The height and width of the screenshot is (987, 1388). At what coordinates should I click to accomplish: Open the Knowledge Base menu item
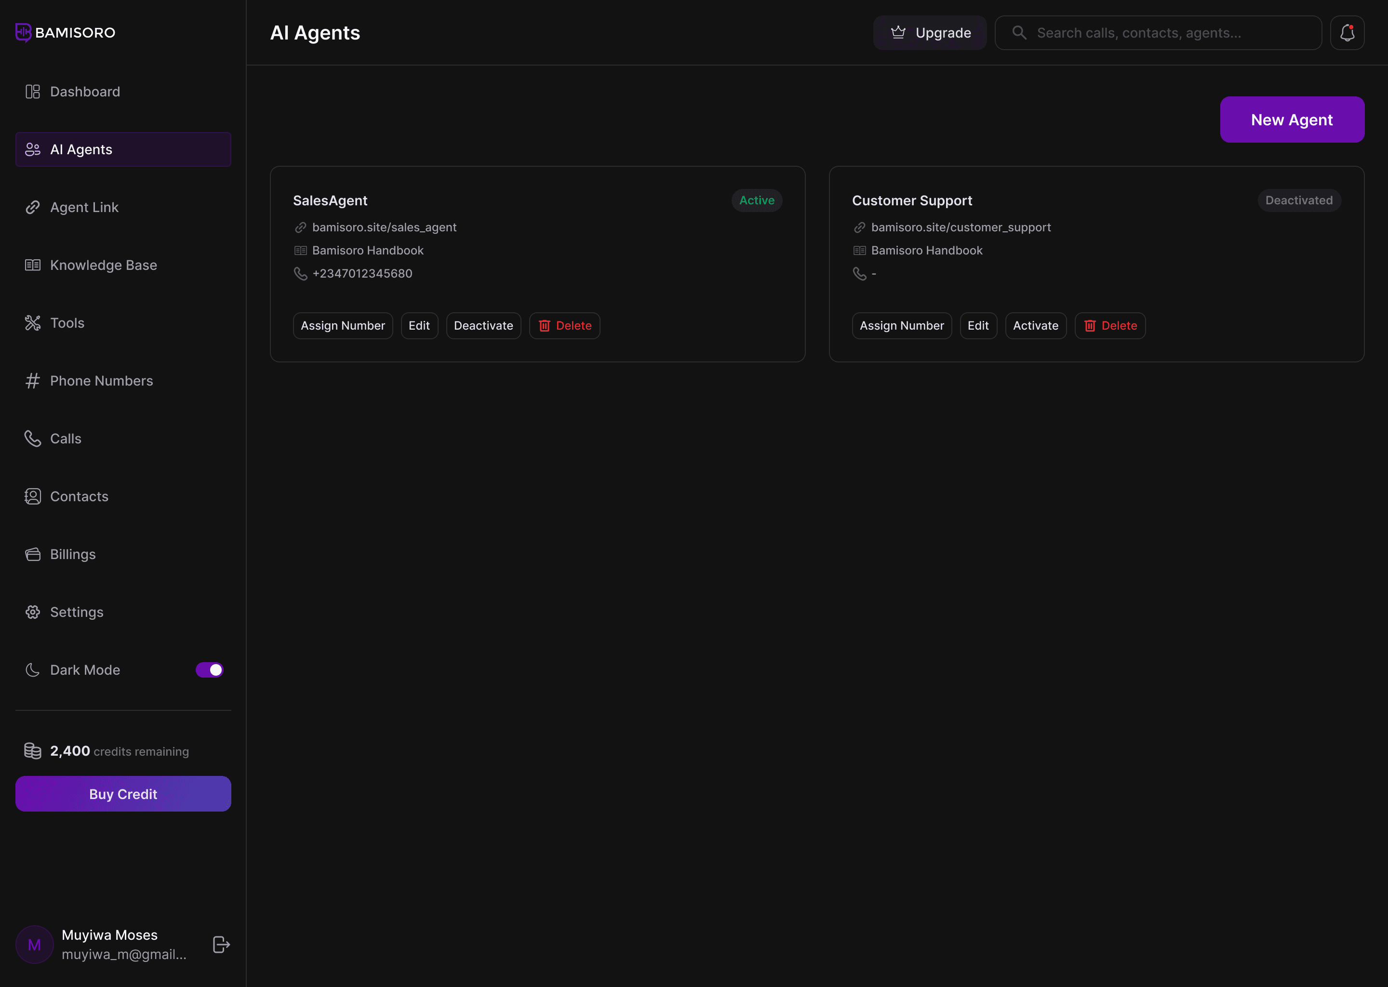103,265
